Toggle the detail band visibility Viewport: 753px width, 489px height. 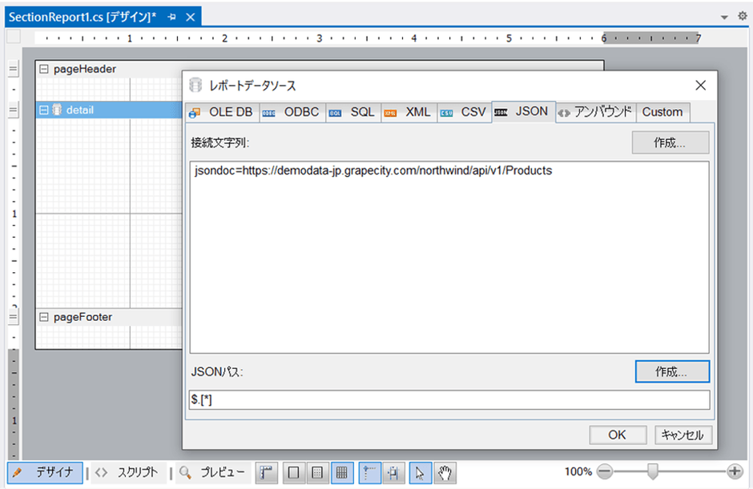(58, 110)
